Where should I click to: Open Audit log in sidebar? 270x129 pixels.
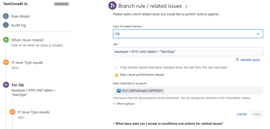(x=19, y=25)
